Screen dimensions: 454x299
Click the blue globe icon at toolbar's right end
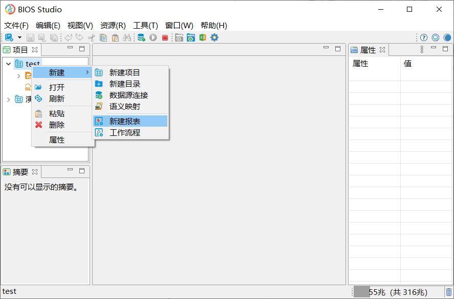[447, 37]
